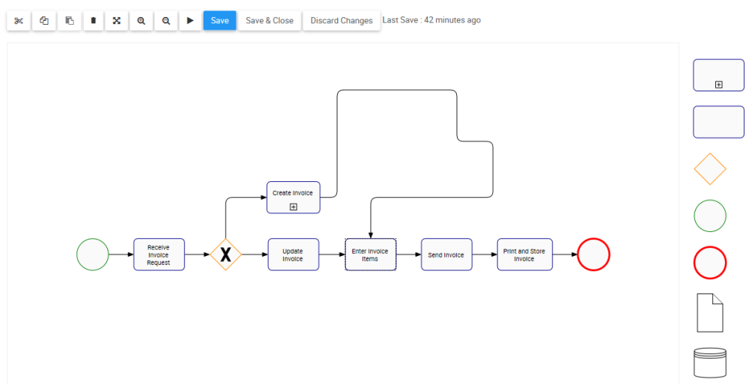Choose the red end event palette circle

tap(710, 263)
